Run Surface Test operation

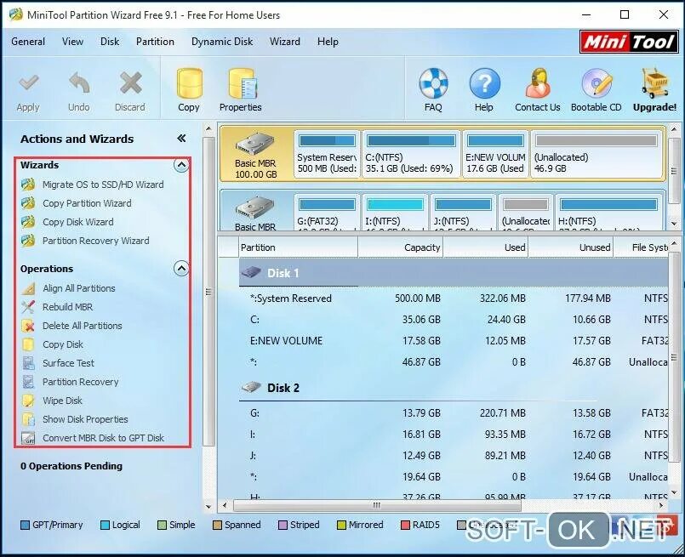[x=68, y=363]
